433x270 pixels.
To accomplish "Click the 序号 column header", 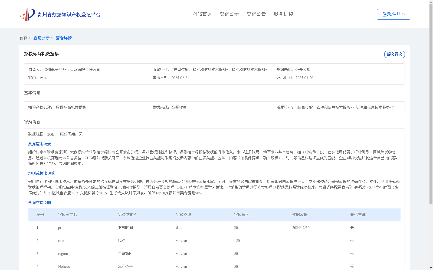I will coord(40,215).
